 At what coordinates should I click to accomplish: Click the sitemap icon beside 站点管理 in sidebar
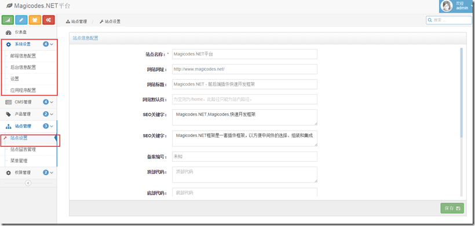coord(9,126)
